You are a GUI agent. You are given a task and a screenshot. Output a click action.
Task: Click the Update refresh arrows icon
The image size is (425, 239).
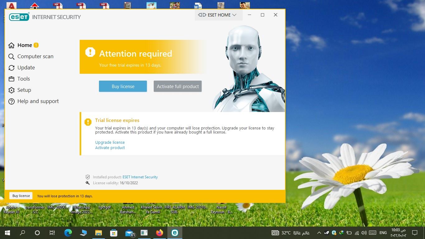pyautogui.click(x=12, y=68)
